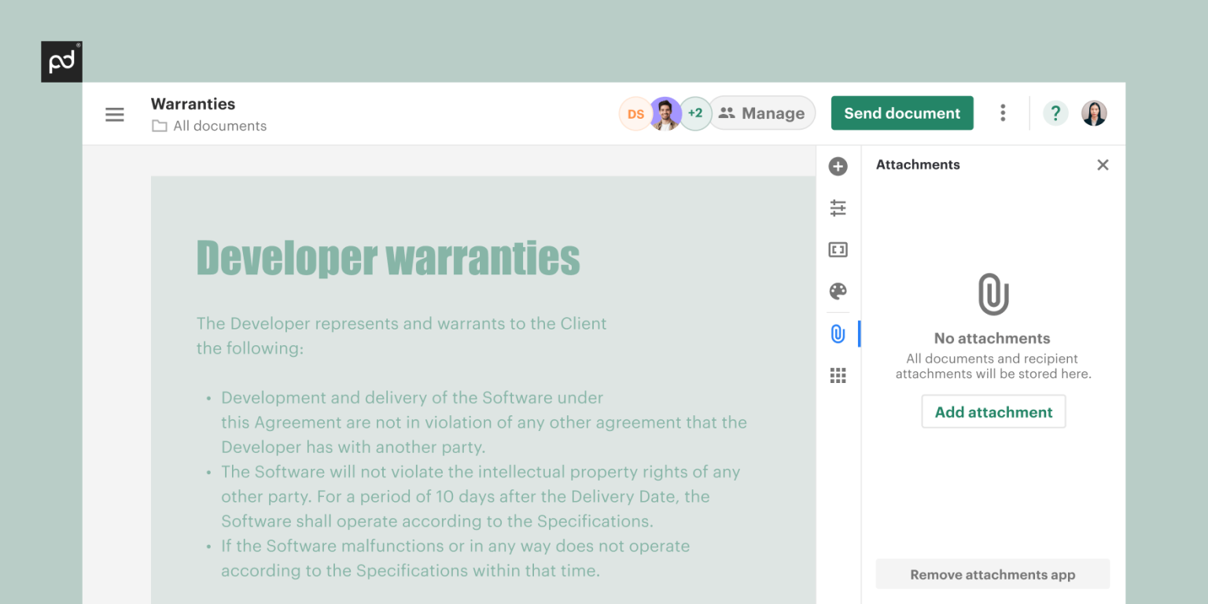Click the Send document button
This screenshot has height=604, width=1208.
pos(902,112)
